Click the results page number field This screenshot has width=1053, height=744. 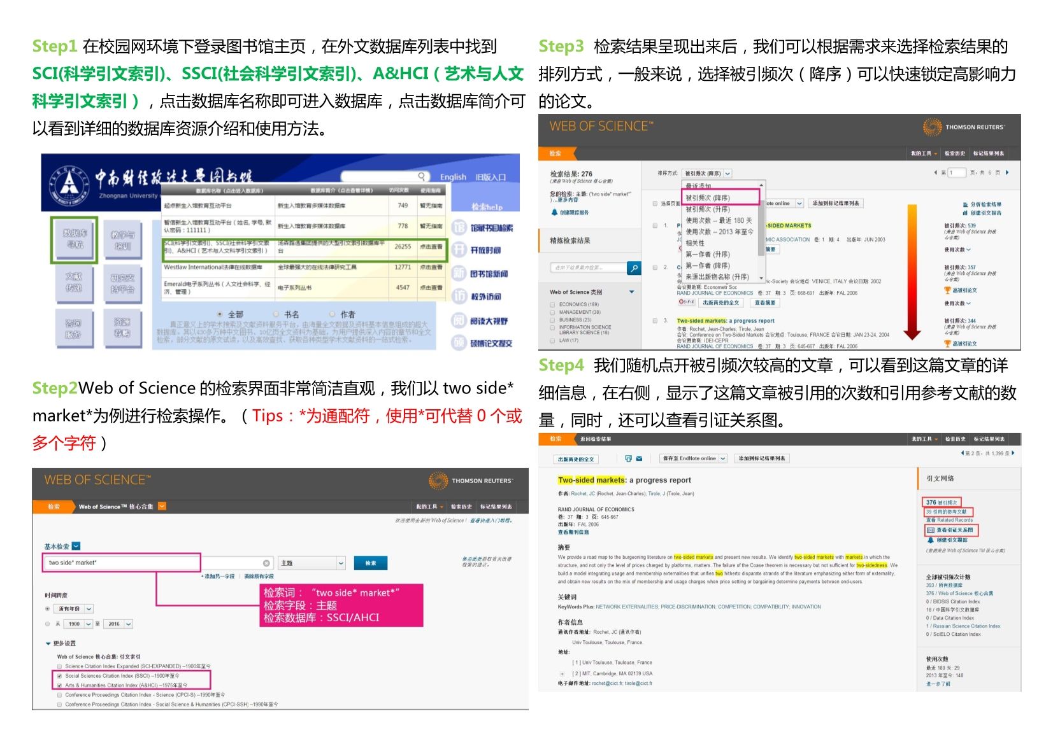pyautogui.click(x=957, y=172)
